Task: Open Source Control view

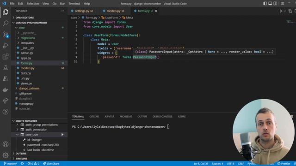Action: point(6,35)
